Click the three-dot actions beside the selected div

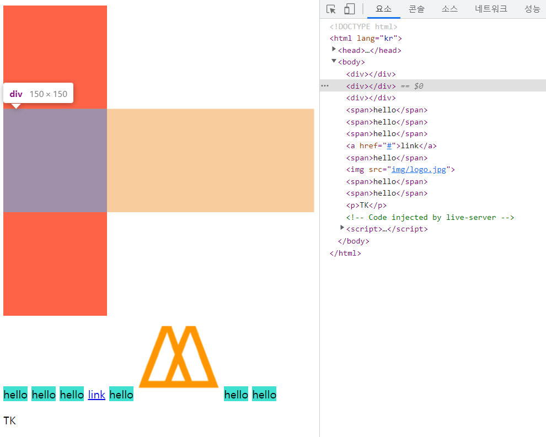pyautogui.click(x=324, y=86)
